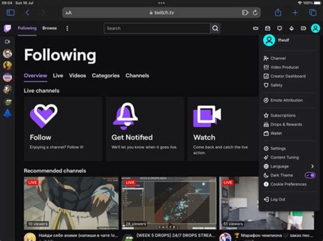323x241 pixels.
Task: Close the user avatar dropdown menu
Action: tap(315, 28)
